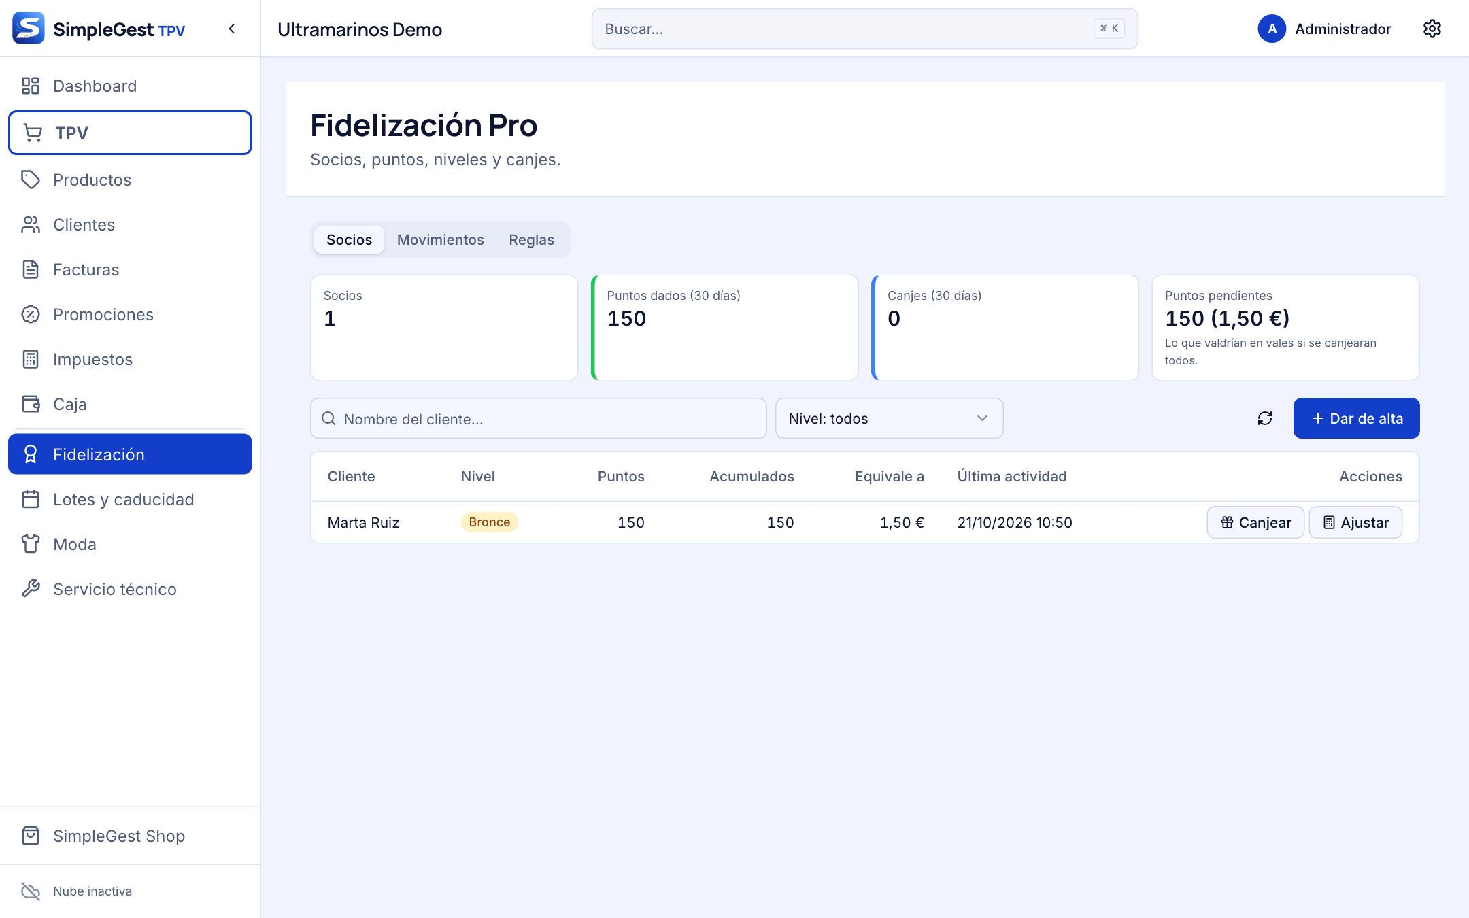
Task: Refresh the members list
Action: [x=1265, y=418]
